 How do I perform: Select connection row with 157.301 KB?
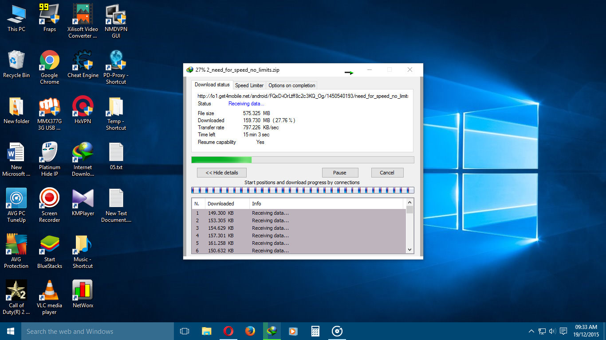[x=299, y=236]
